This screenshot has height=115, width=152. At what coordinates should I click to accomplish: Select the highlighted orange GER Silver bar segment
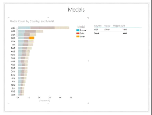coord(32,38)
